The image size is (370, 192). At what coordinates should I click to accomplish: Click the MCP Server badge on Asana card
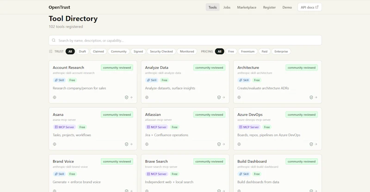pos(64,127)
